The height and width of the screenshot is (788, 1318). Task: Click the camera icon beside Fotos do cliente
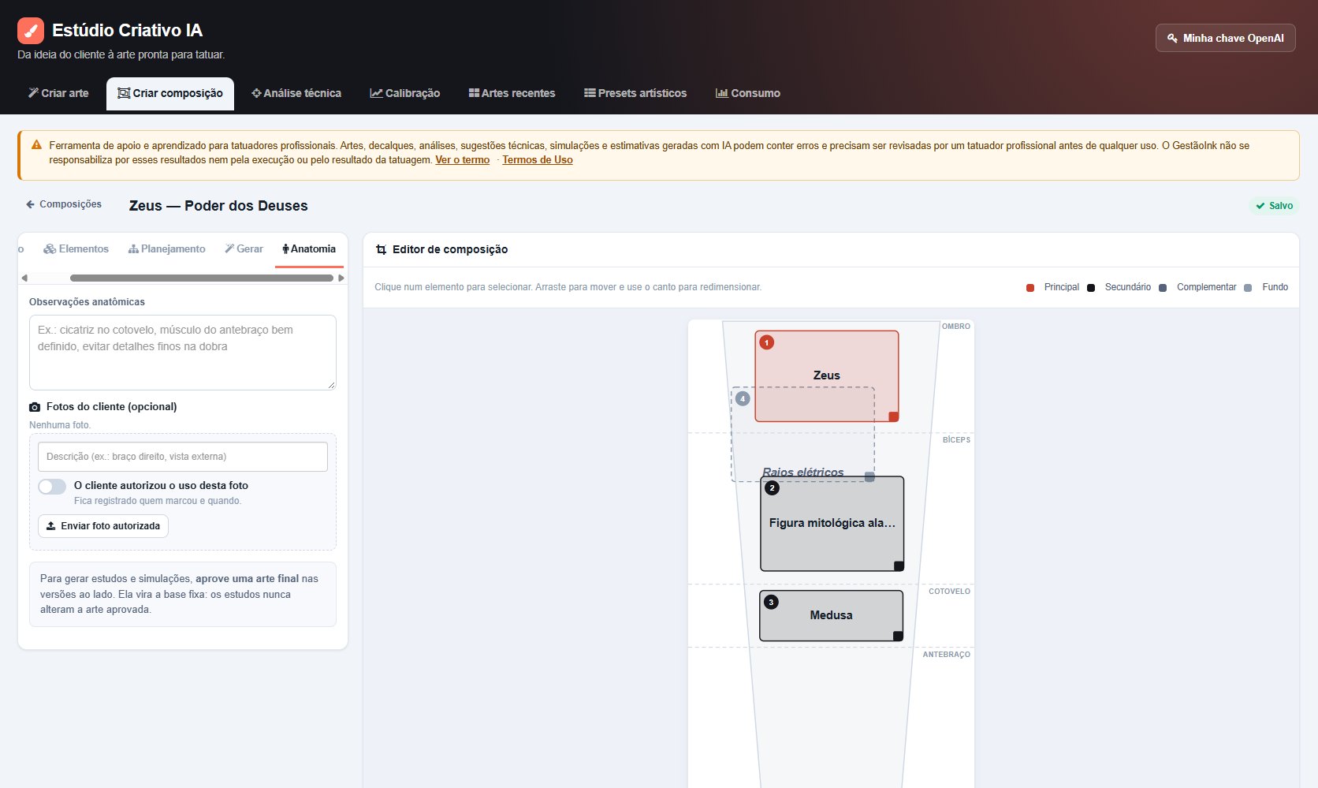tap(35, 407)
